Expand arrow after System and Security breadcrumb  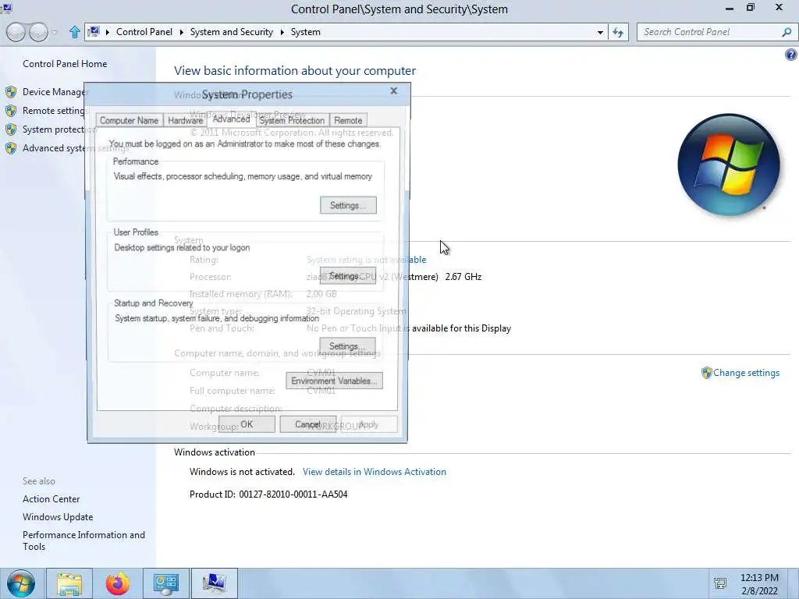pos(282,32)
